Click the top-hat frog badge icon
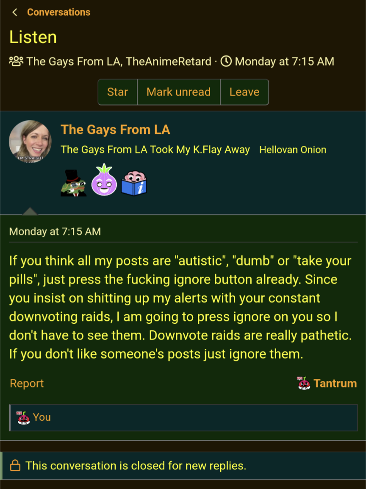This screenshot has height=489, width=366. click(x=74, y=183)
